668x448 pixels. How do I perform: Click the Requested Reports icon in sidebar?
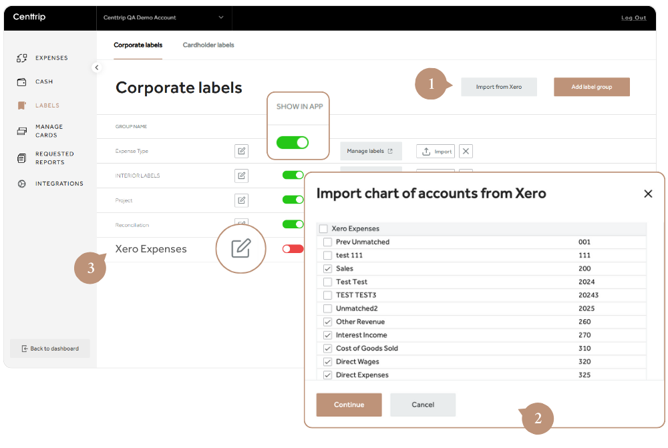(x=22, y=158)
